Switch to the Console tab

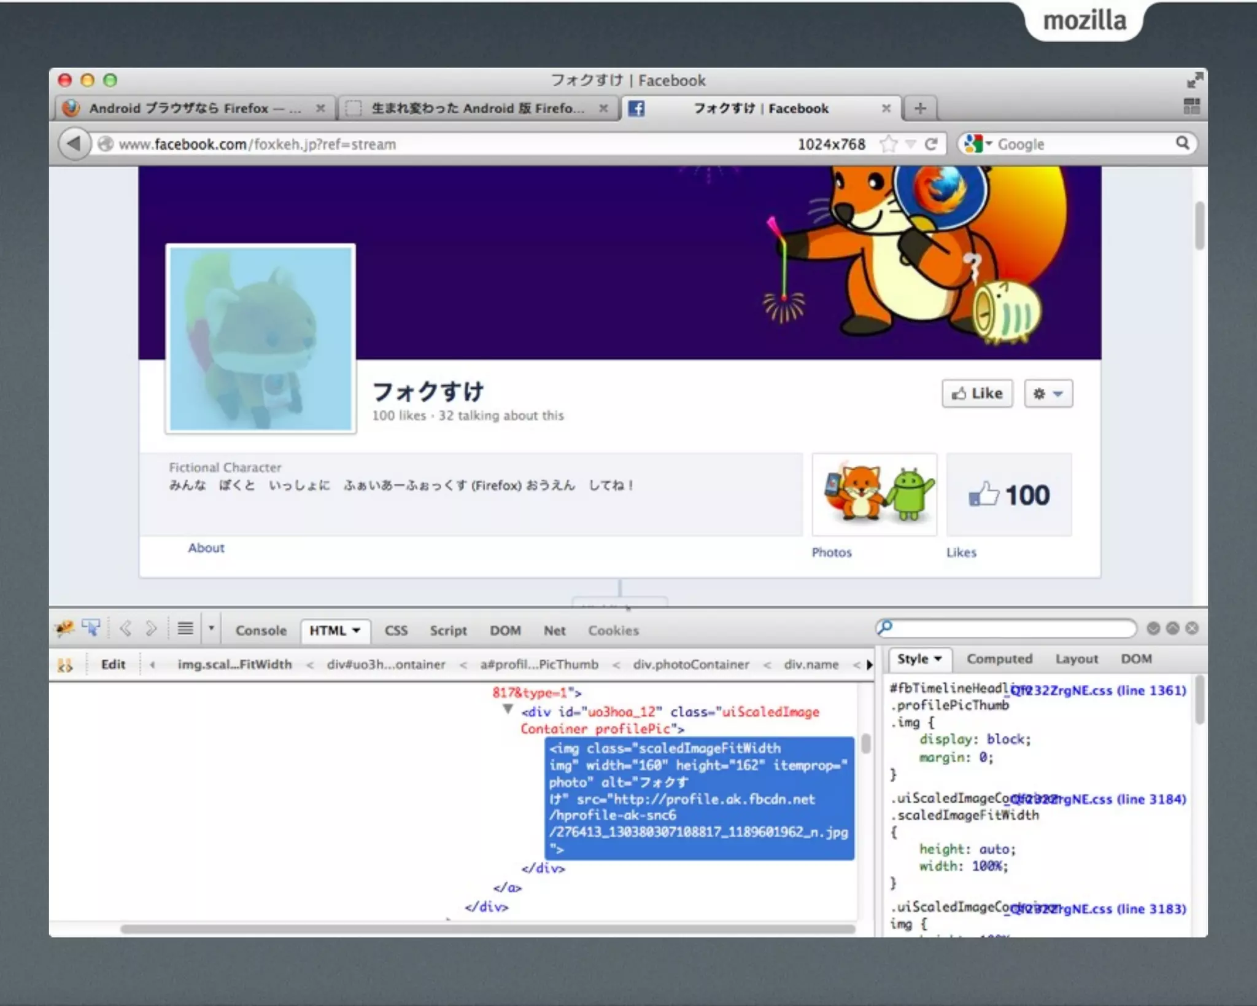261,631
